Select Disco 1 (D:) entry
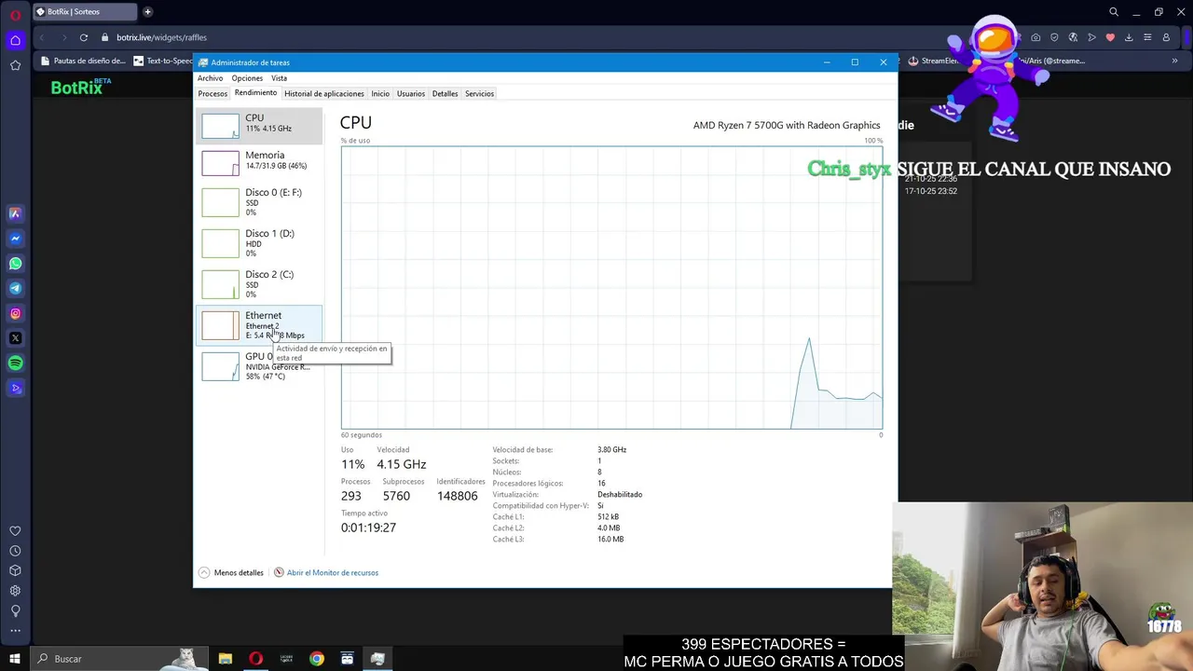1193x671 pixels. [259, 243]
